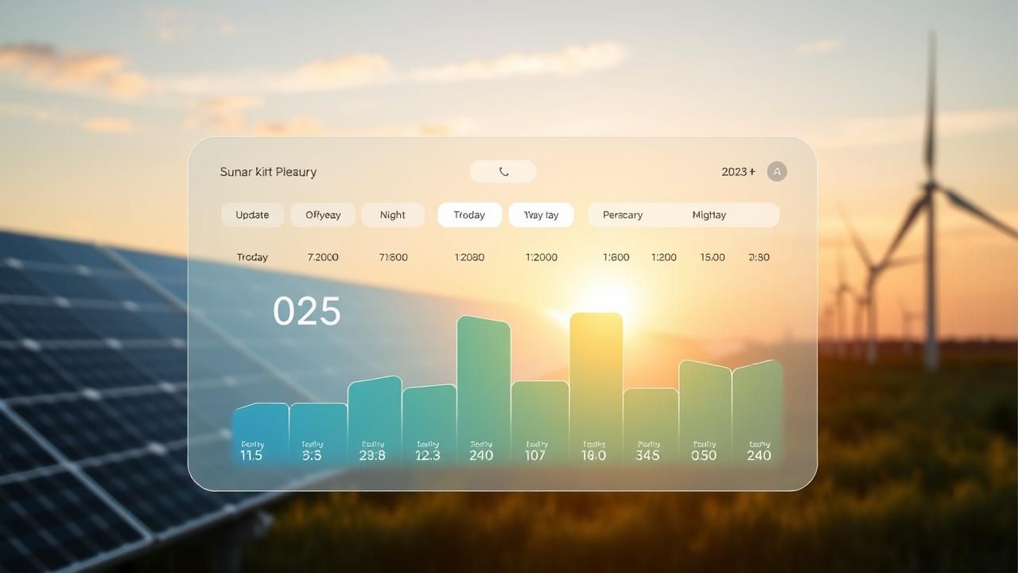Click the Troday label above the chart

[x=252, y=257]
